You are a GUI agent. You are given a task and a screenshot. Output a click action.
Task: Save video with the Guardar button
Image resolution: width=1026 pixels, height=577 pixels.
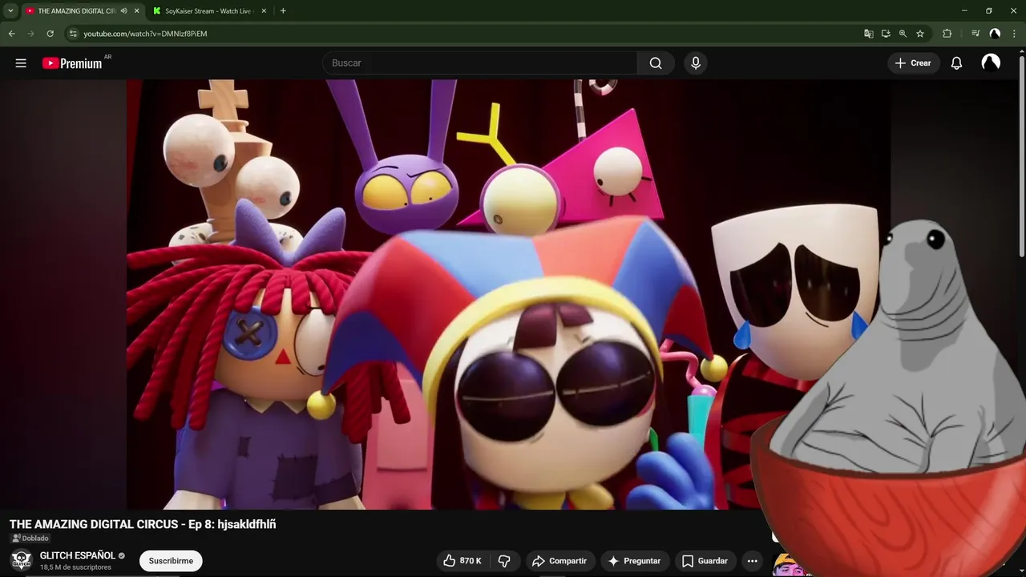[705, 561]
